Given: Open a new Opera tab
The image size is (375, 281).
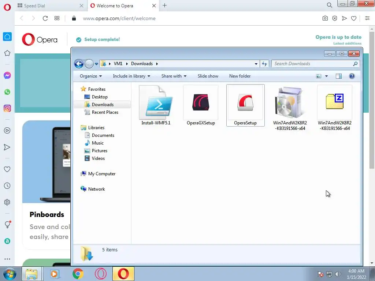Looking at the screenshot, I should [x=164, y=5].
